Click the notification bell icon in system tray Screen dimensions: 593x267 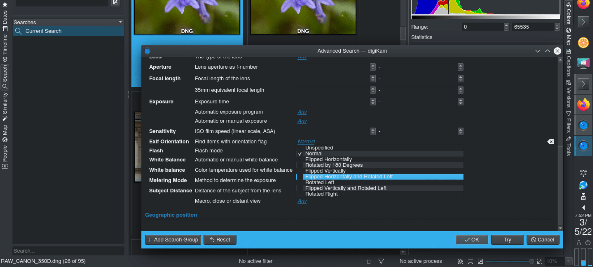click(x=583, y=173)
